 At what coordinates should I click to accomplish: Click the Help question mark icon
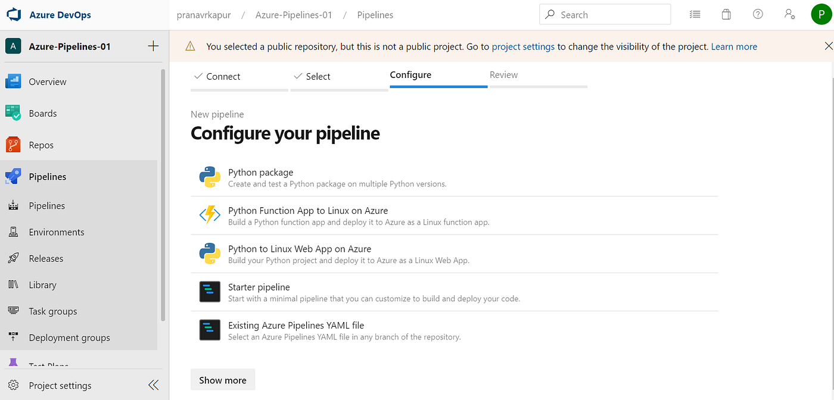[758, 15]
